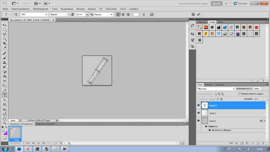
Task: Select the Lasso tool
Action: pyautogui.click(x=5, y=34)
